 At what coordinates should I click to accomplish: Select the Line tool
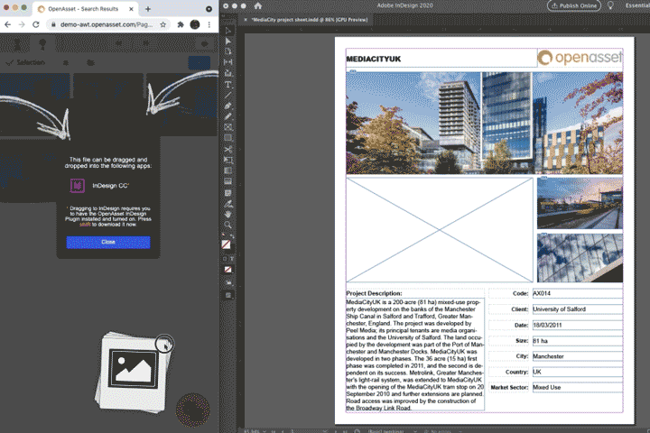228,96
